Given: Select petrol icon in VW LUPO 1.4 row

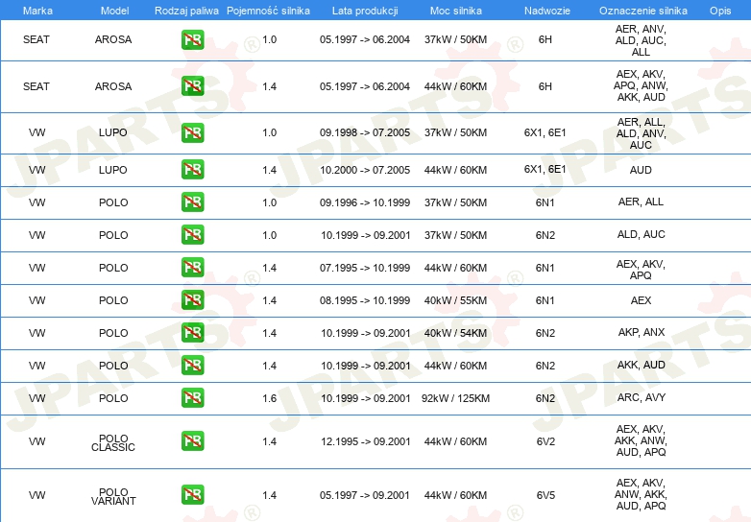Looking at the screenshot, I should click(x=192, y=170).
